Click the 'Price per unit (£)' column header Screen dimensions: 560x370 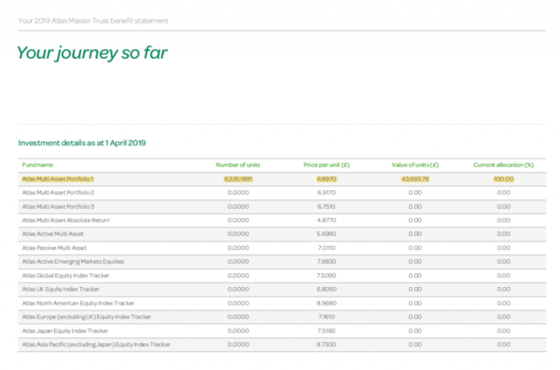coord(327,165)
